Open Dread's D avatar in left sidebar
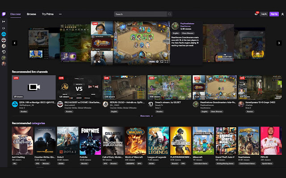 [x=4, y=52]
